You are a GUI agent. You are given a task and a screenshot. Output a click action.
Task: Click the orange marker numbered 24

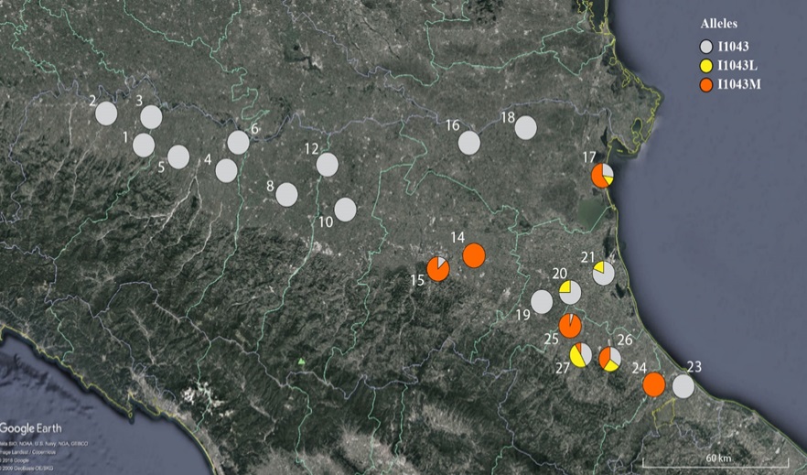click(x=653, y=385)
